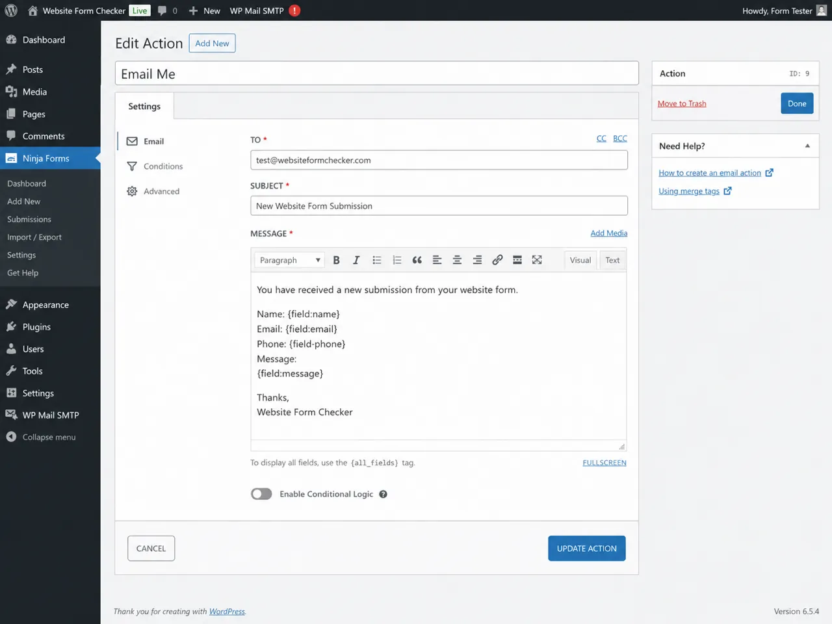
Task: Open the Paragraph format dropdown
Action: coord(289,260)
